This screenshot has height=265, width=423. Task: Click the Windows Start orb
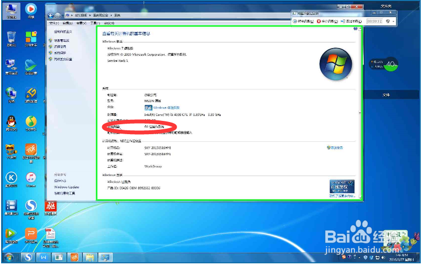point(9,257)
